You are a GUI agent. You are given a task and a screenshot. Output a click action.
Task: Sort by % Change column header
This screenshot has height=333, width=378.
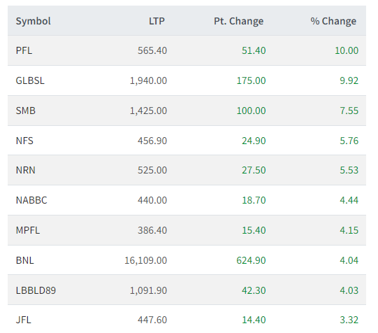tap(333, 21)
